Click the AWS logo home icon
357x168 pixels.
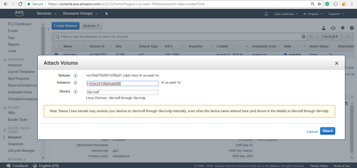click(19, 13)
